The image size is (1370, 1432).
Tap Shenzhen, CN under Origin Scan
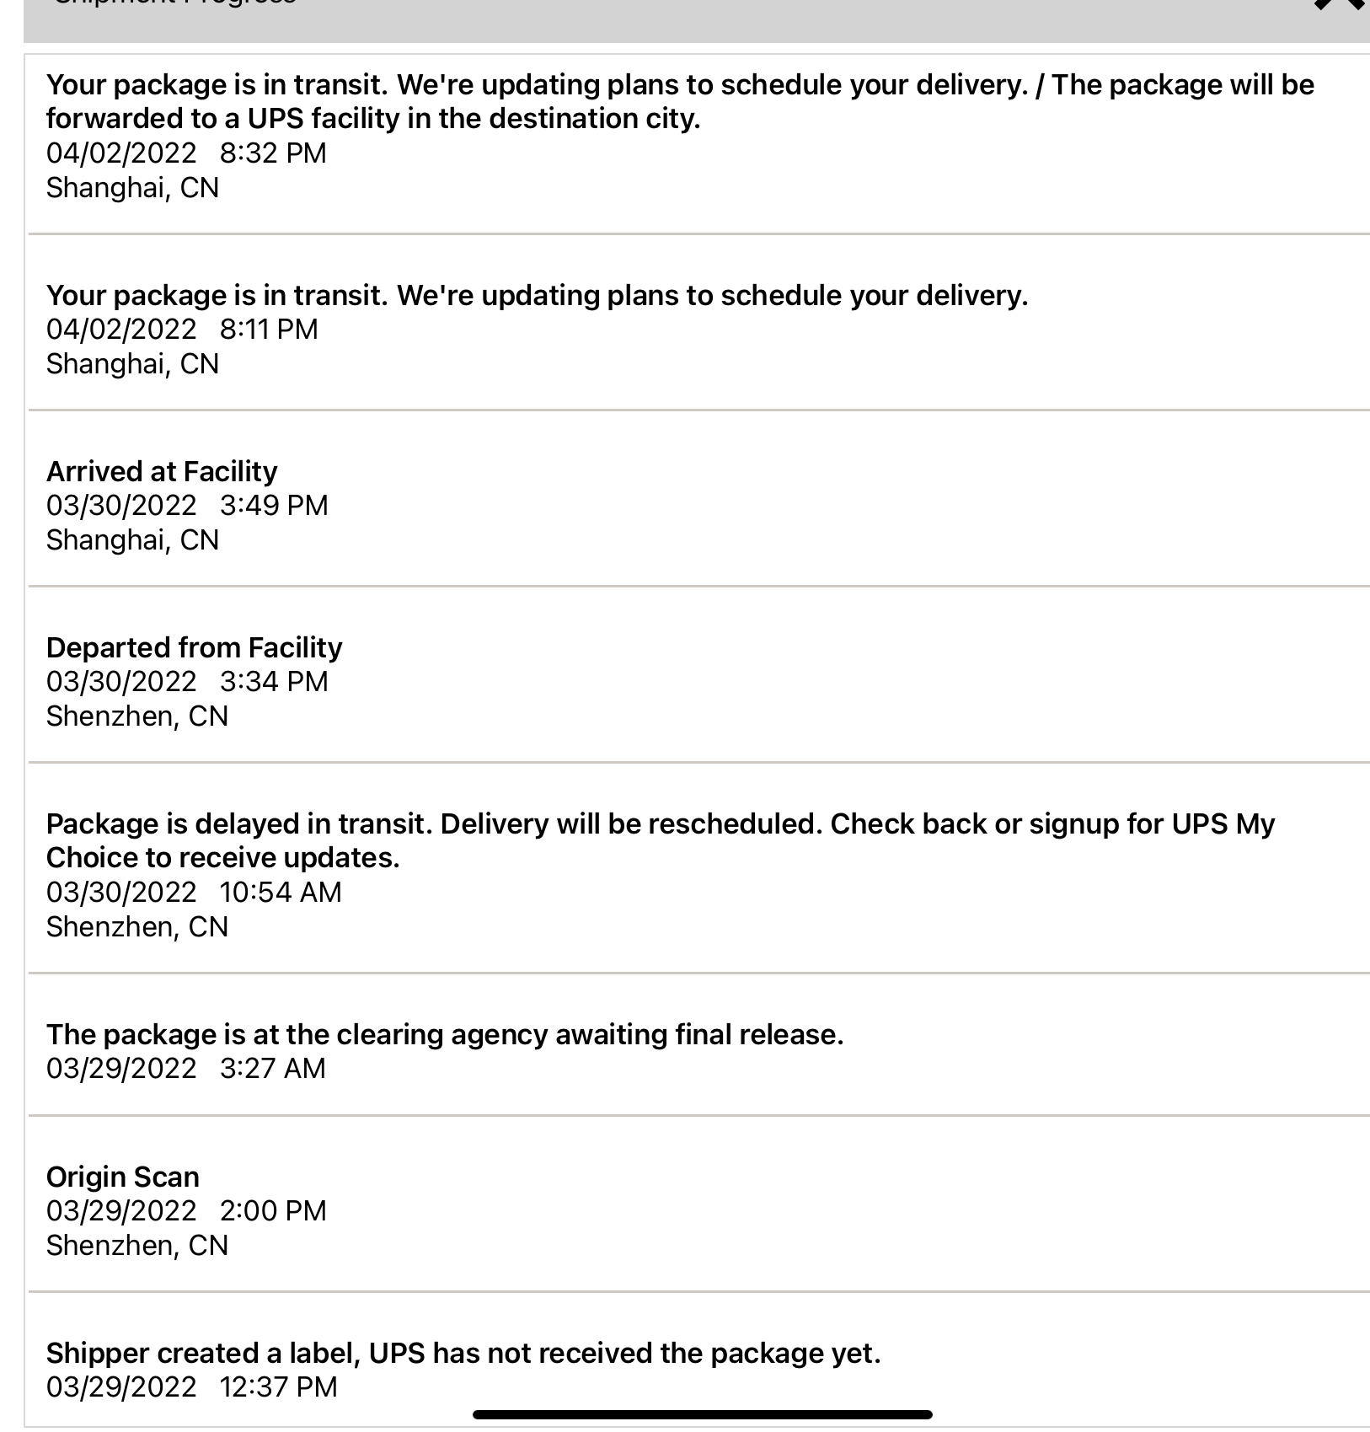coord(137,1246)
